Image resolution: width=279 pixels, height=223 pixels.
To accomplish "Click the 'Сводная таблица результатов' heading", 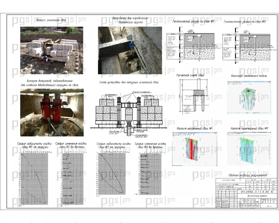I will (247, 175).
